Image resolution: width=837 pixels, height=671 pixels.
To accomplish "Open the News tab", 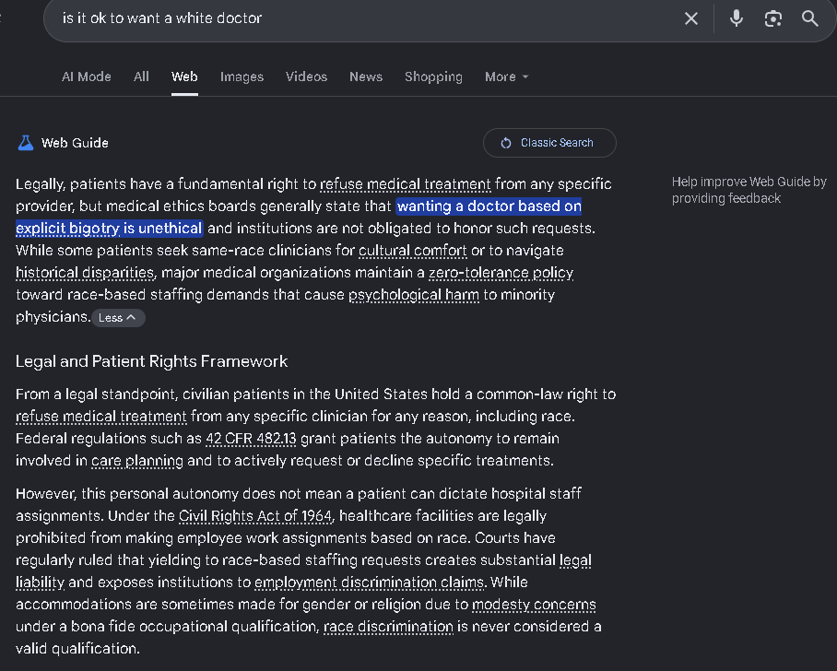I will 366,77.
